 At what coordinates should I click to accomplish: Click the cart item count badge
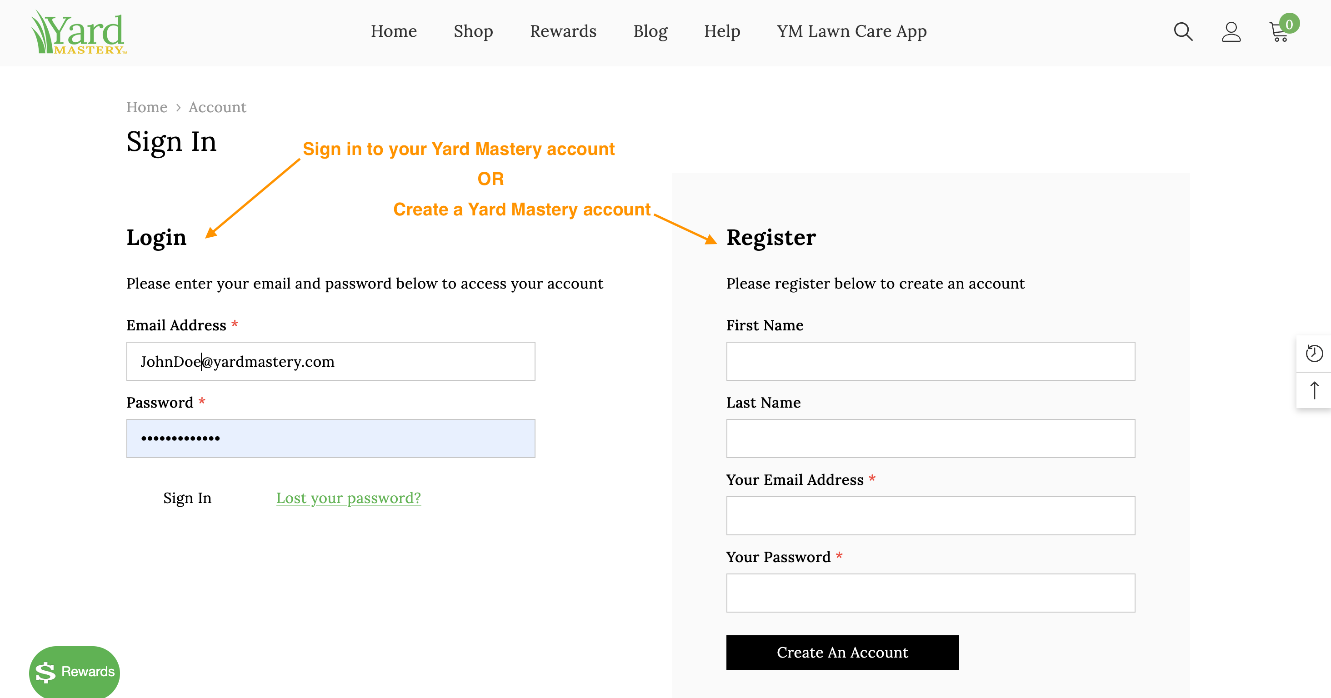pos(1289,24)
